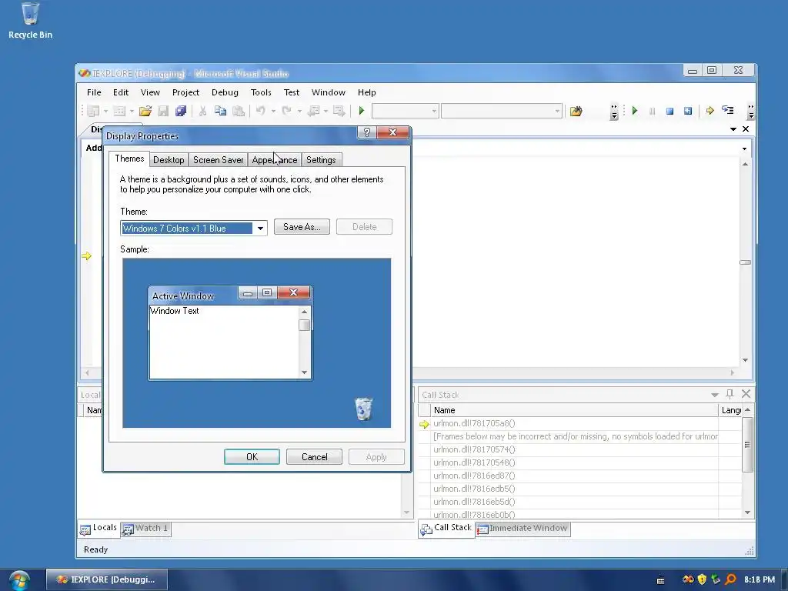Switch to the Settings tab
The width and height of the screenshot is (788, 591).
[321, 160]
